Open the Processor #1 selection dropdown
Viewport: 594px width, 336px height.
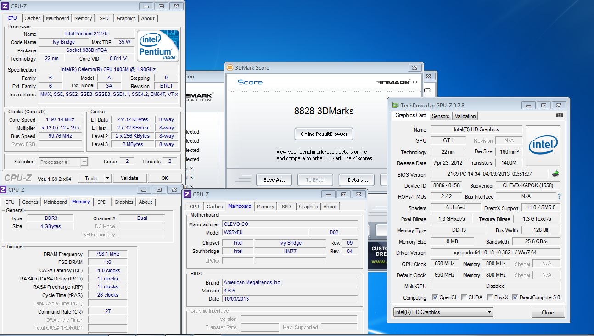click(63, 162)
